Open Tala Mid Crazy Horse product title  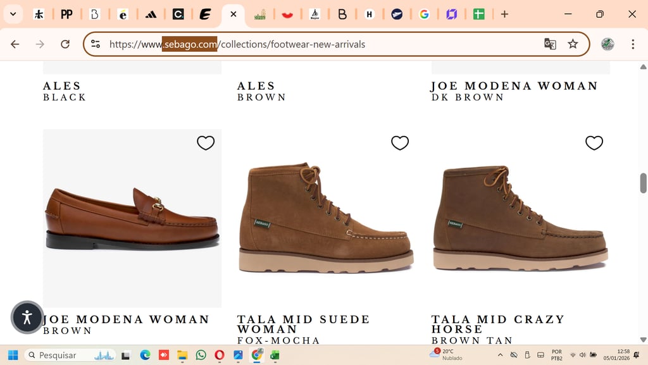498,325
